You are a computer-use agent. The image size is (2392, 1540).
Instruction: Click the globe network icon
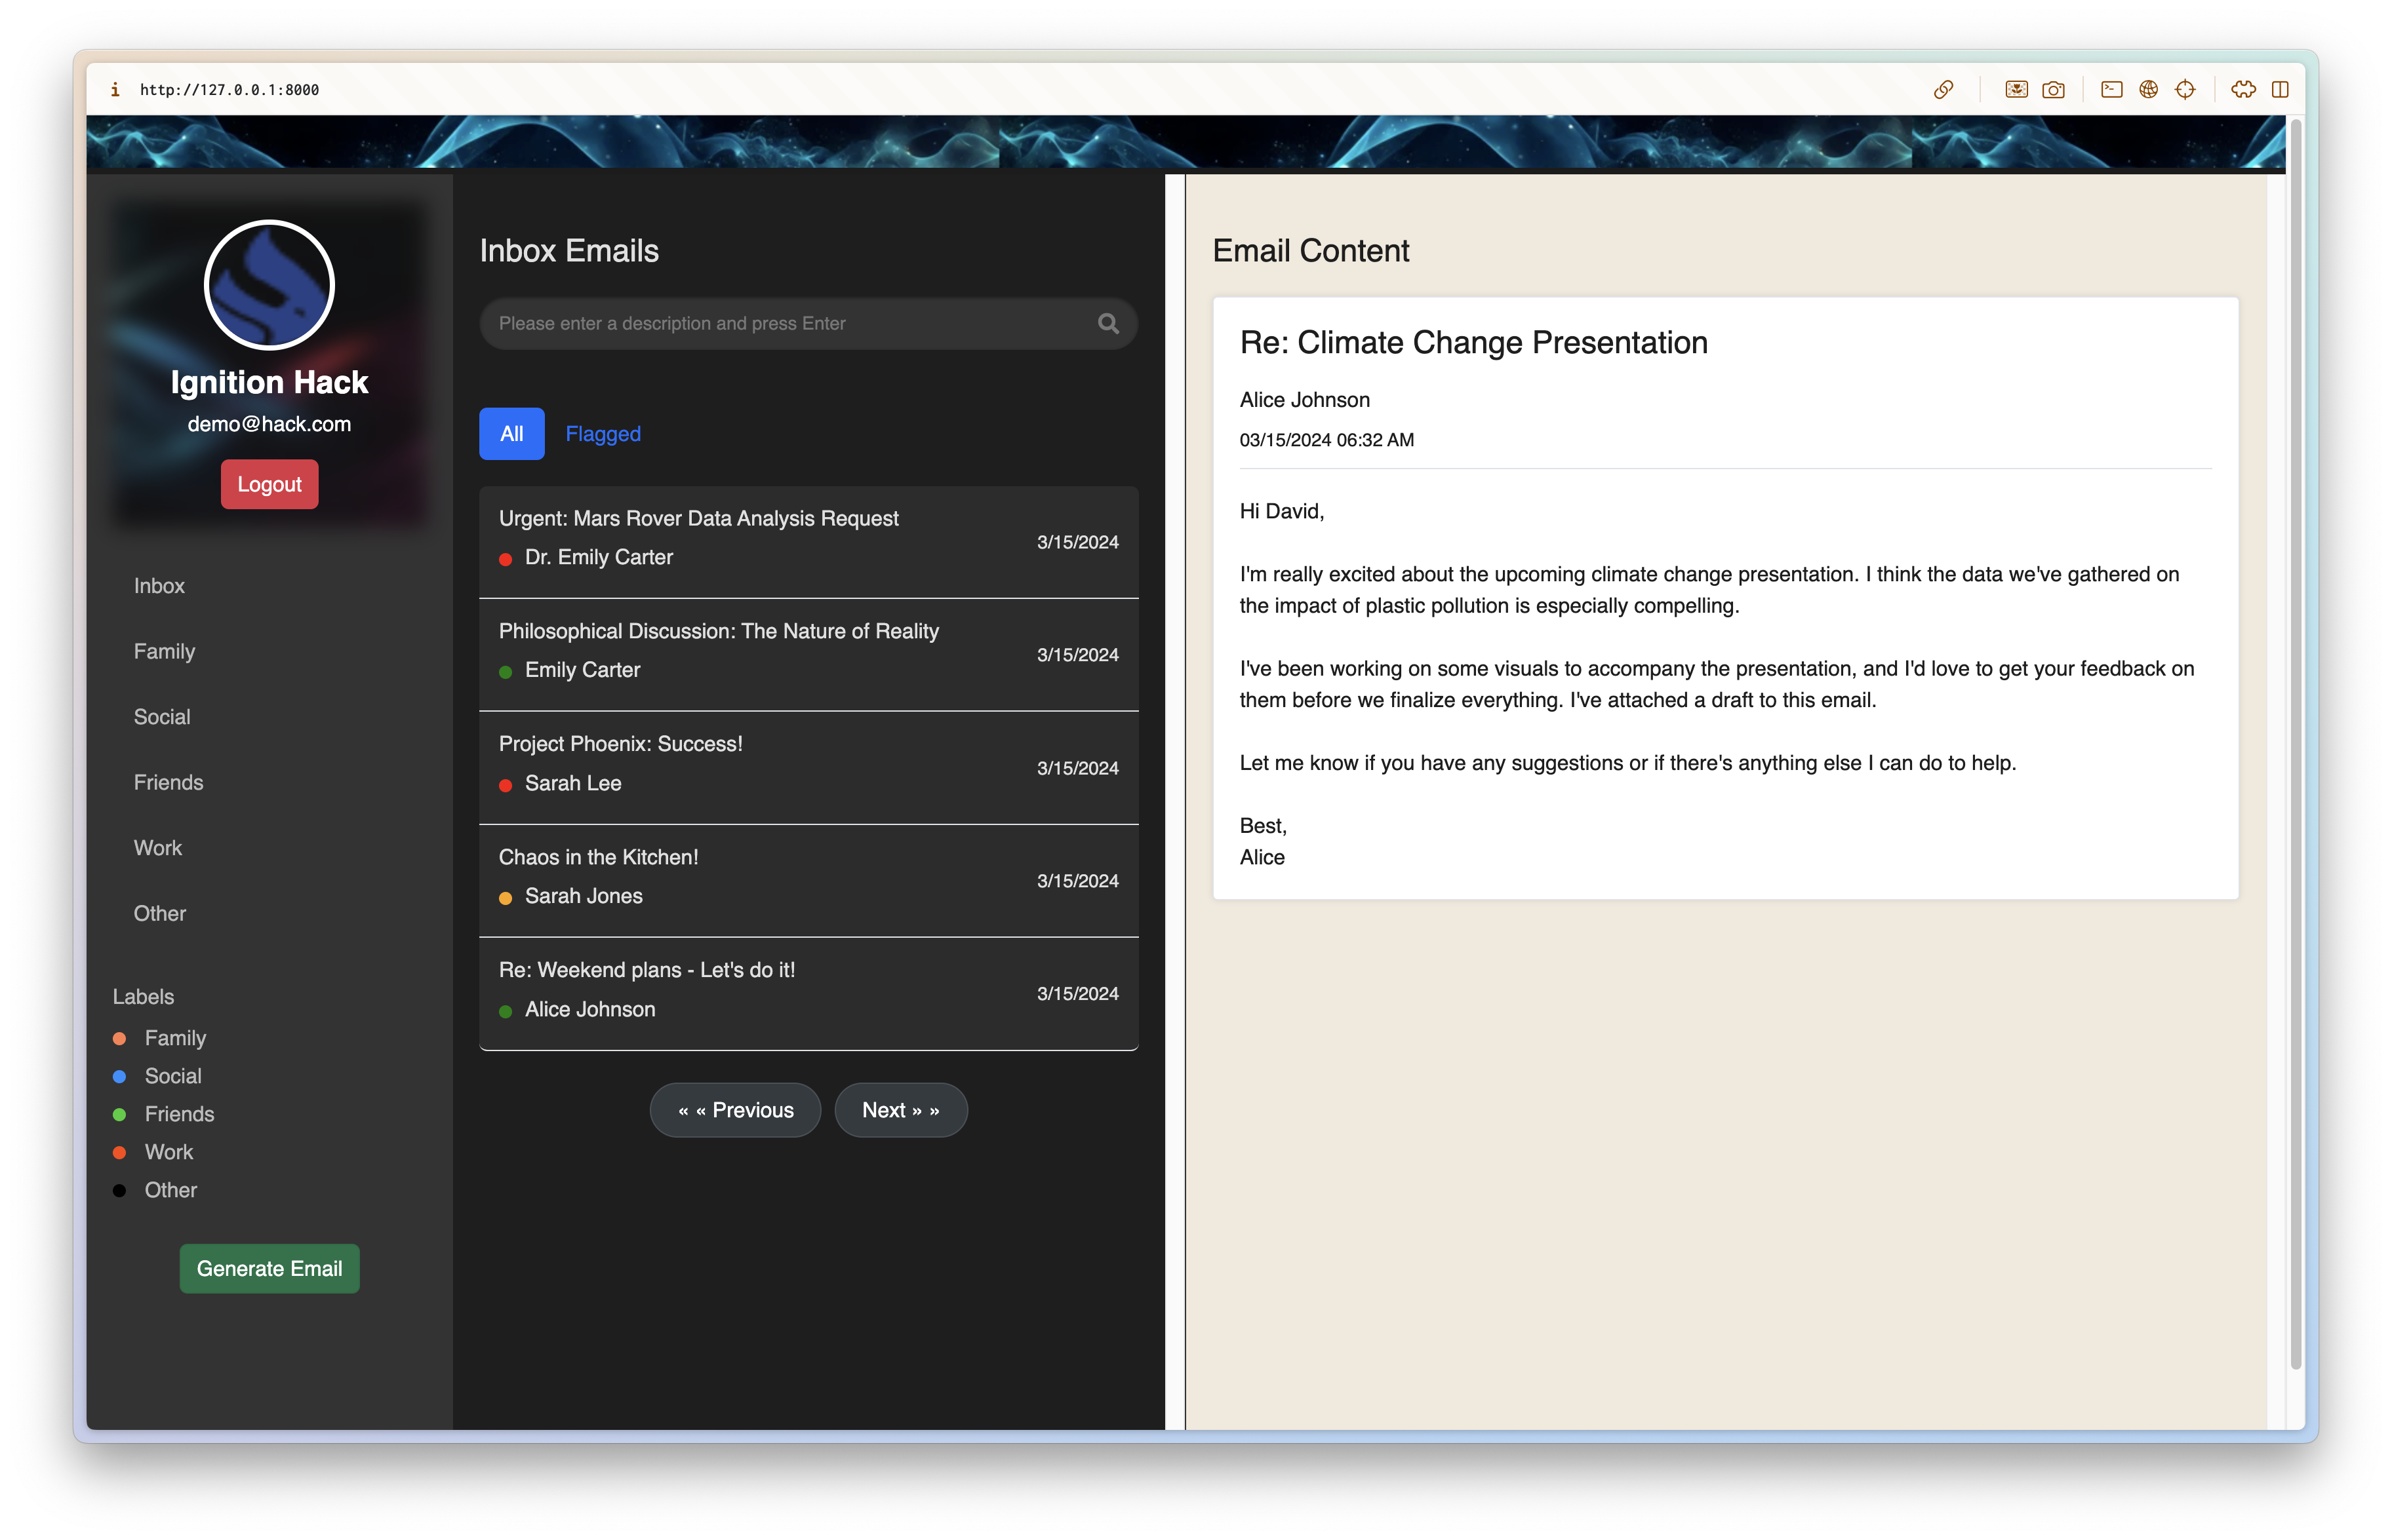click(x=2148, y=90)
